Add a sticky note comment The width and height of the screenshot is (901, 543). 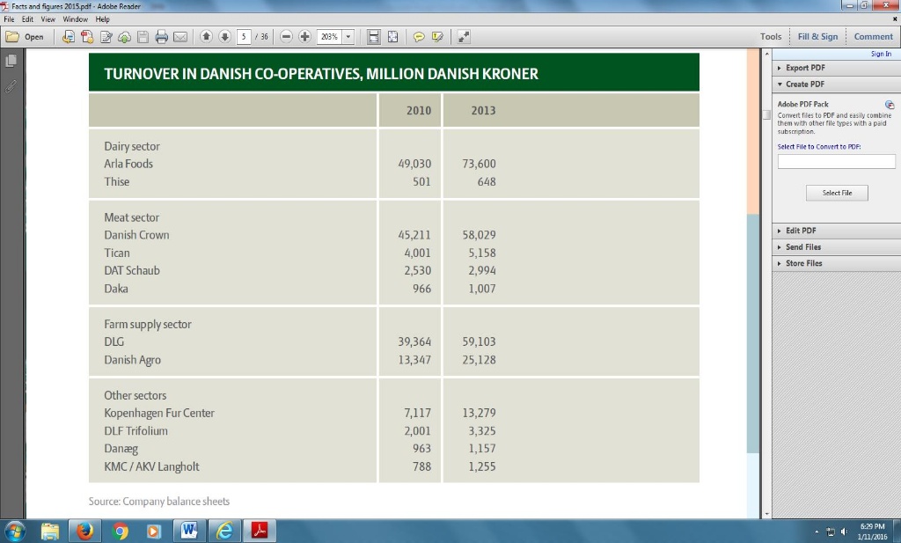[x=419, y=37]
